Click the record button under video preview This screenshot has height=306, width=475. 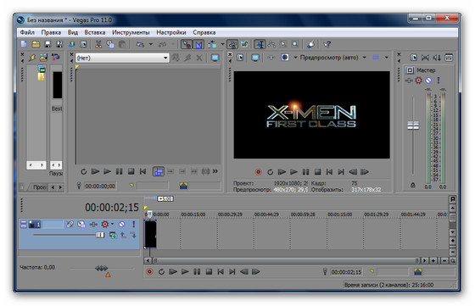pos(258,172)
